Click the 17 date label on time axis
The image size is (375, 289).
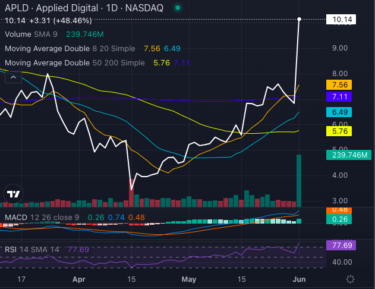tap(21, 279)
